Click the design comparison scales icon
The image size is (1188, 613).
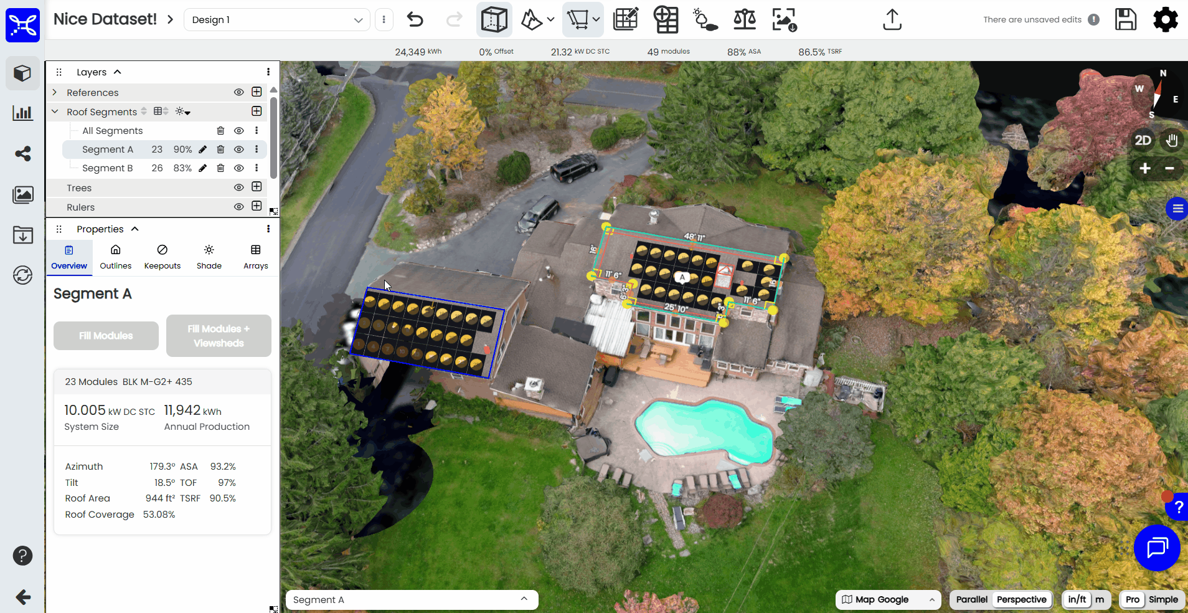[745, 19]
